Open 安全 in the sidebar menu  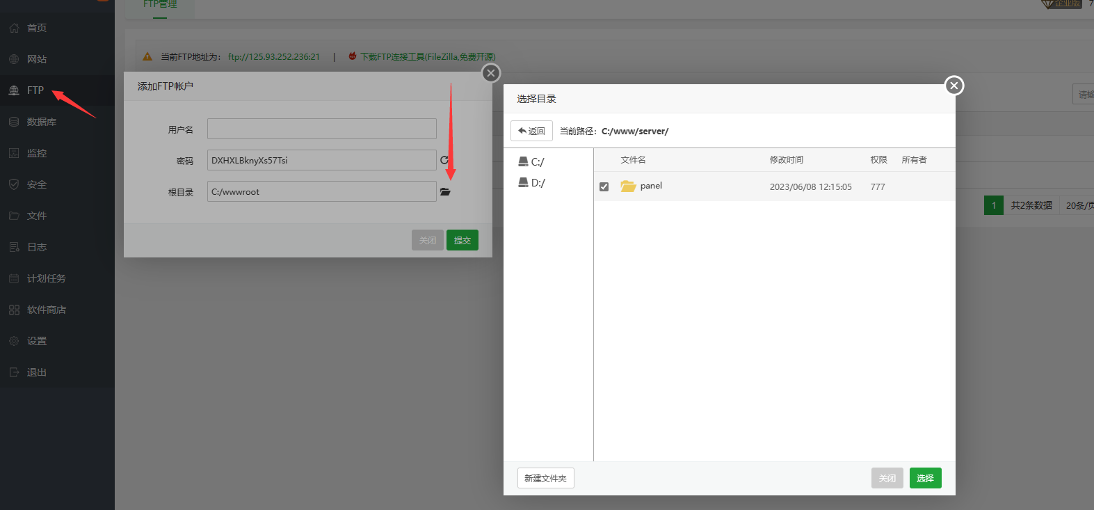click(x=37, y=184)
